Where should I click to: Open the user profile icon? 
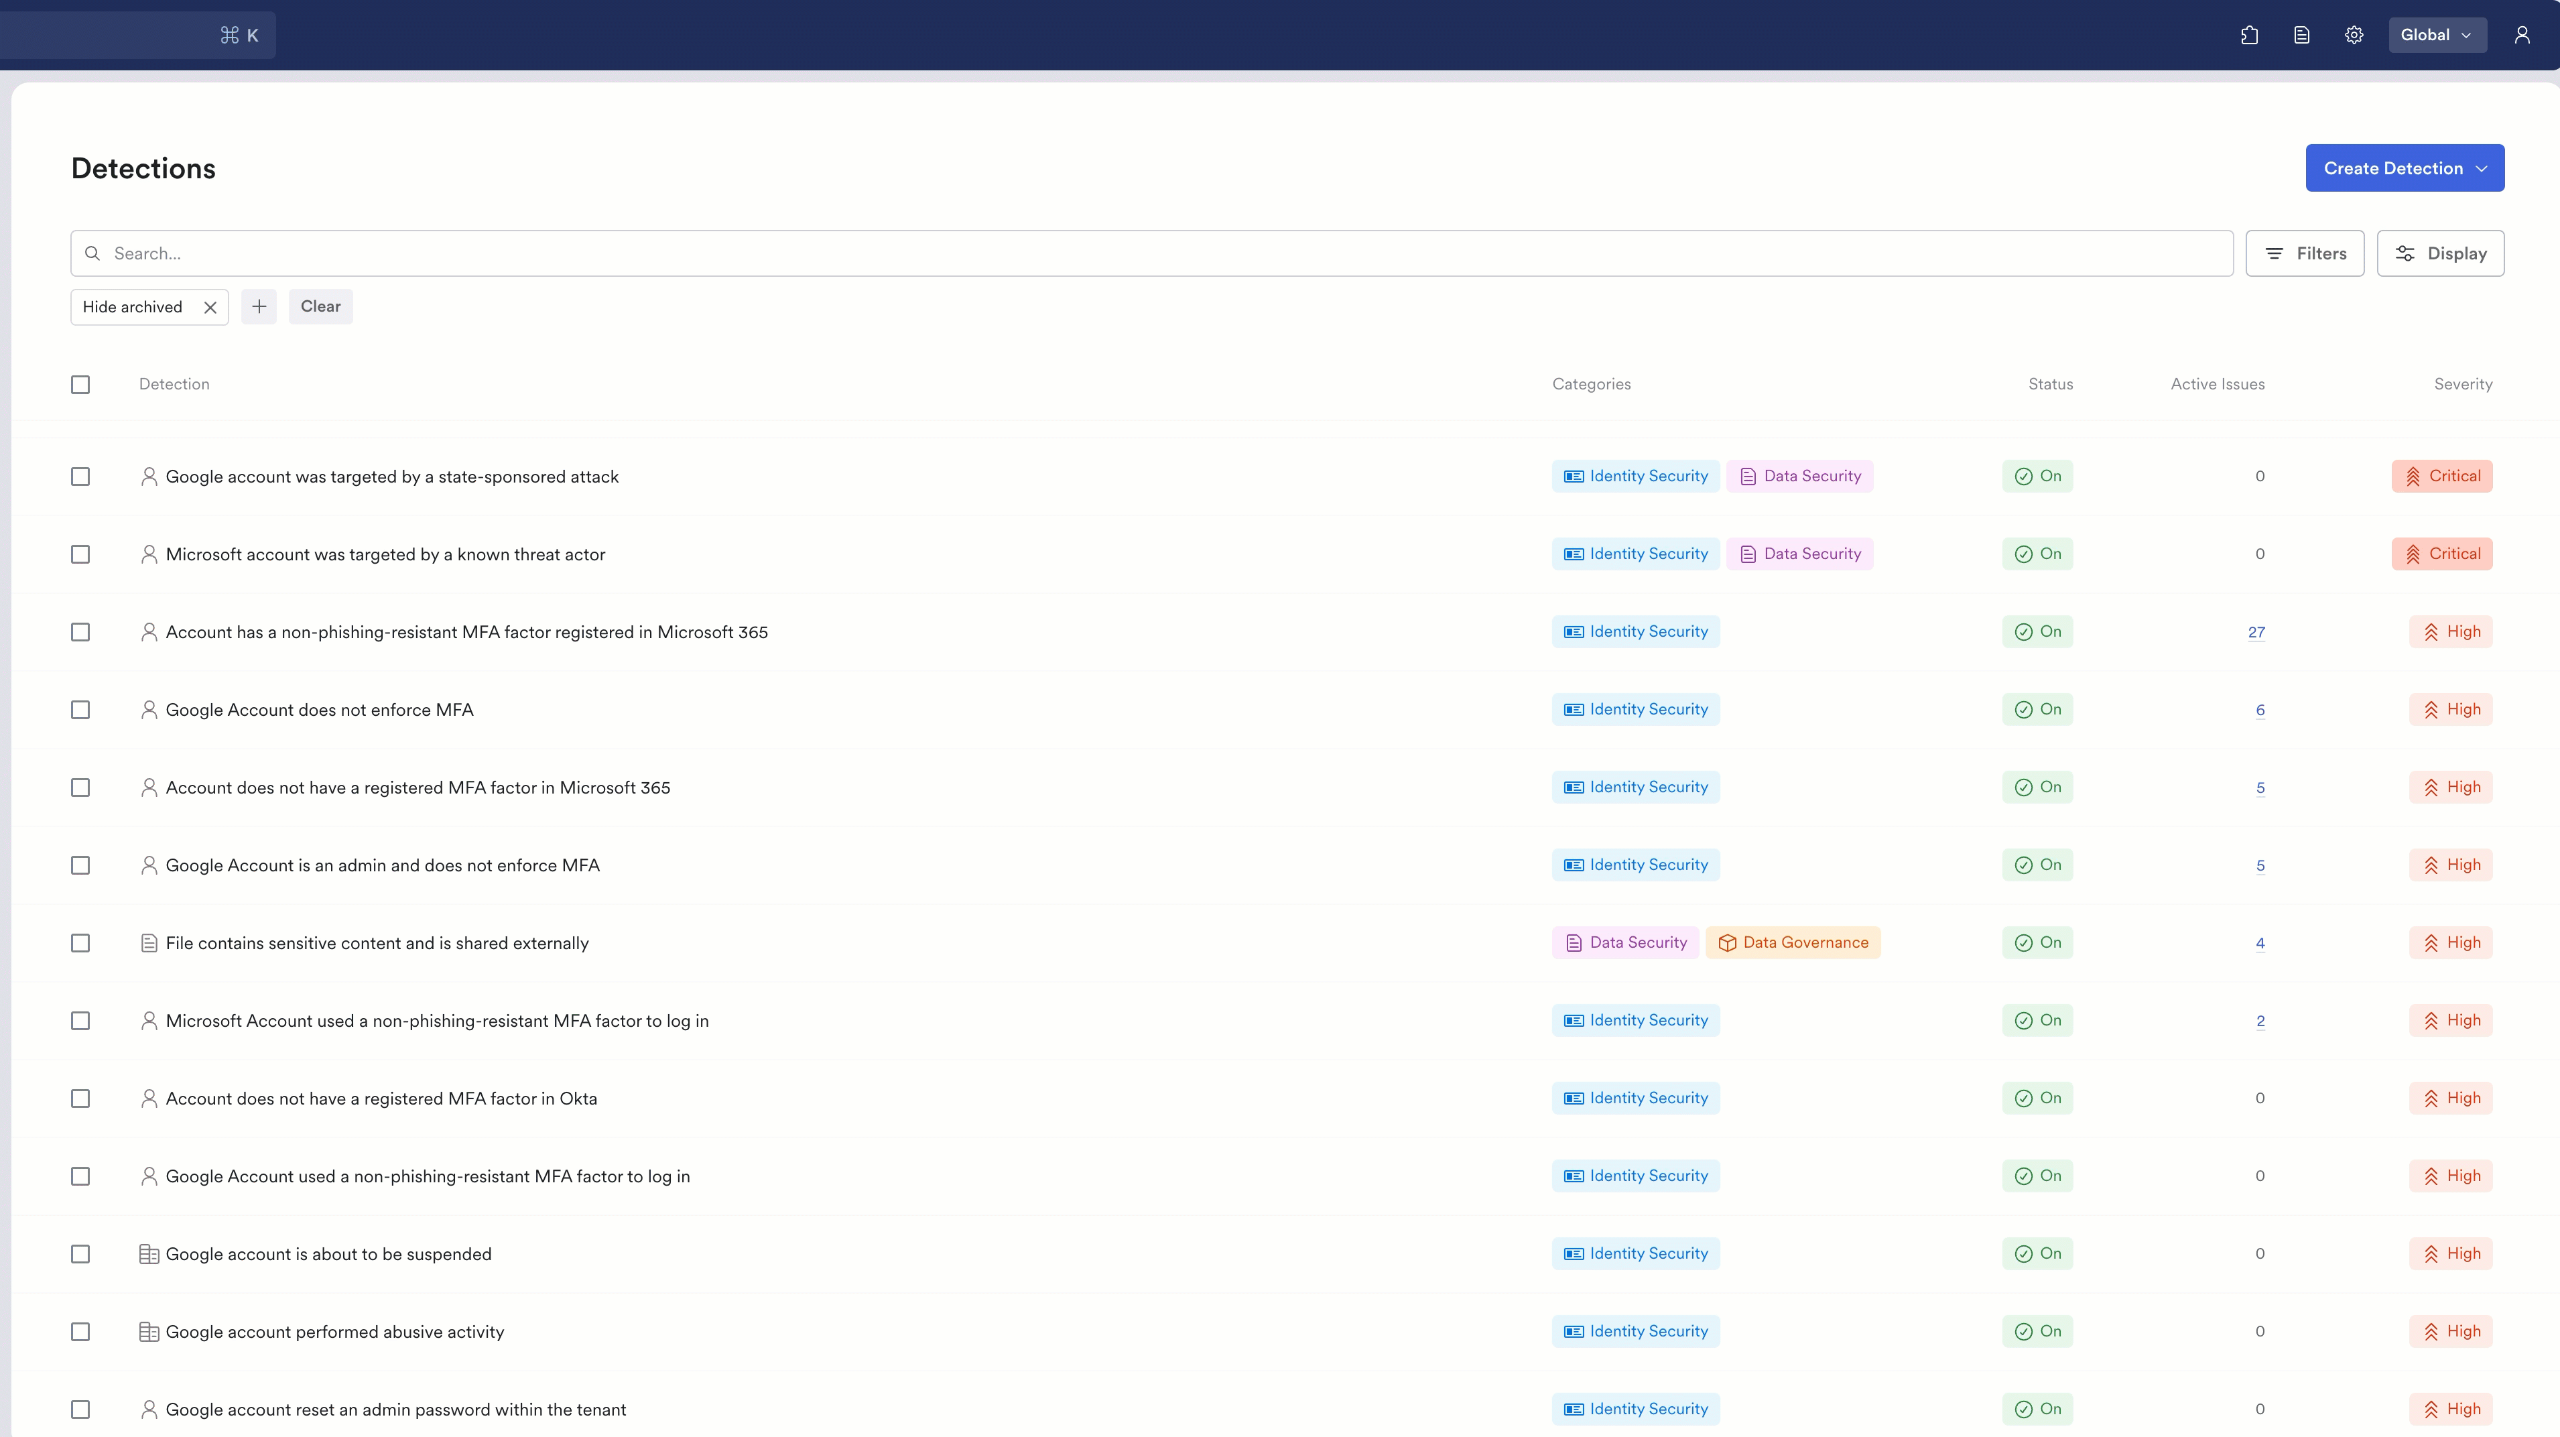coord(2522,35)
